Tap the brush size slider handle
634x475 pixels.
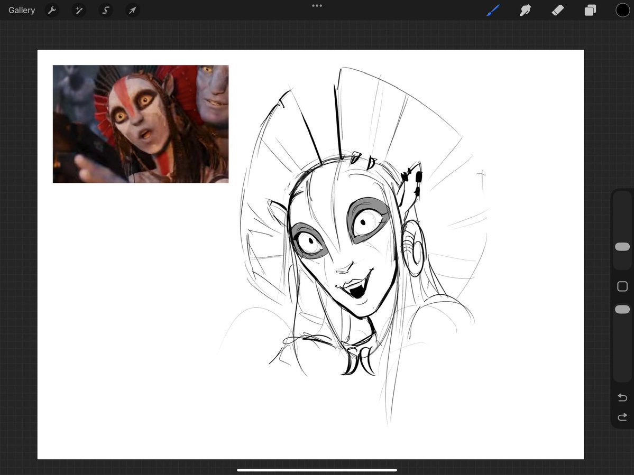622,247
